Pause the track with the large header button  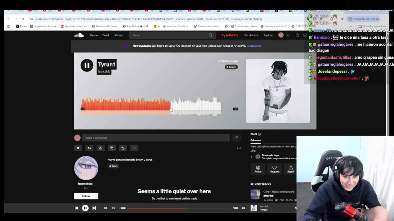[87, 65]
